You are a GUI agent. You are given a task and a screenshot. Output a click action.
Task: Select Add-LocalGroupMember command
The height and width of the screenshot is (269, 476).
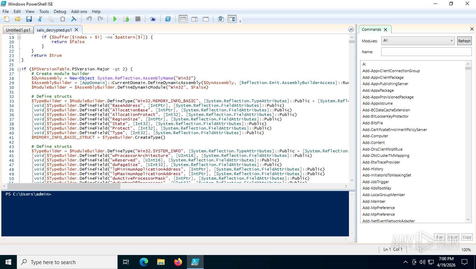[x=384, y=195]
